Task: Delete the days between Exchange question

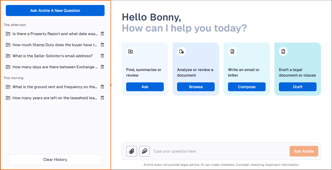Action: tap(102, 67)
